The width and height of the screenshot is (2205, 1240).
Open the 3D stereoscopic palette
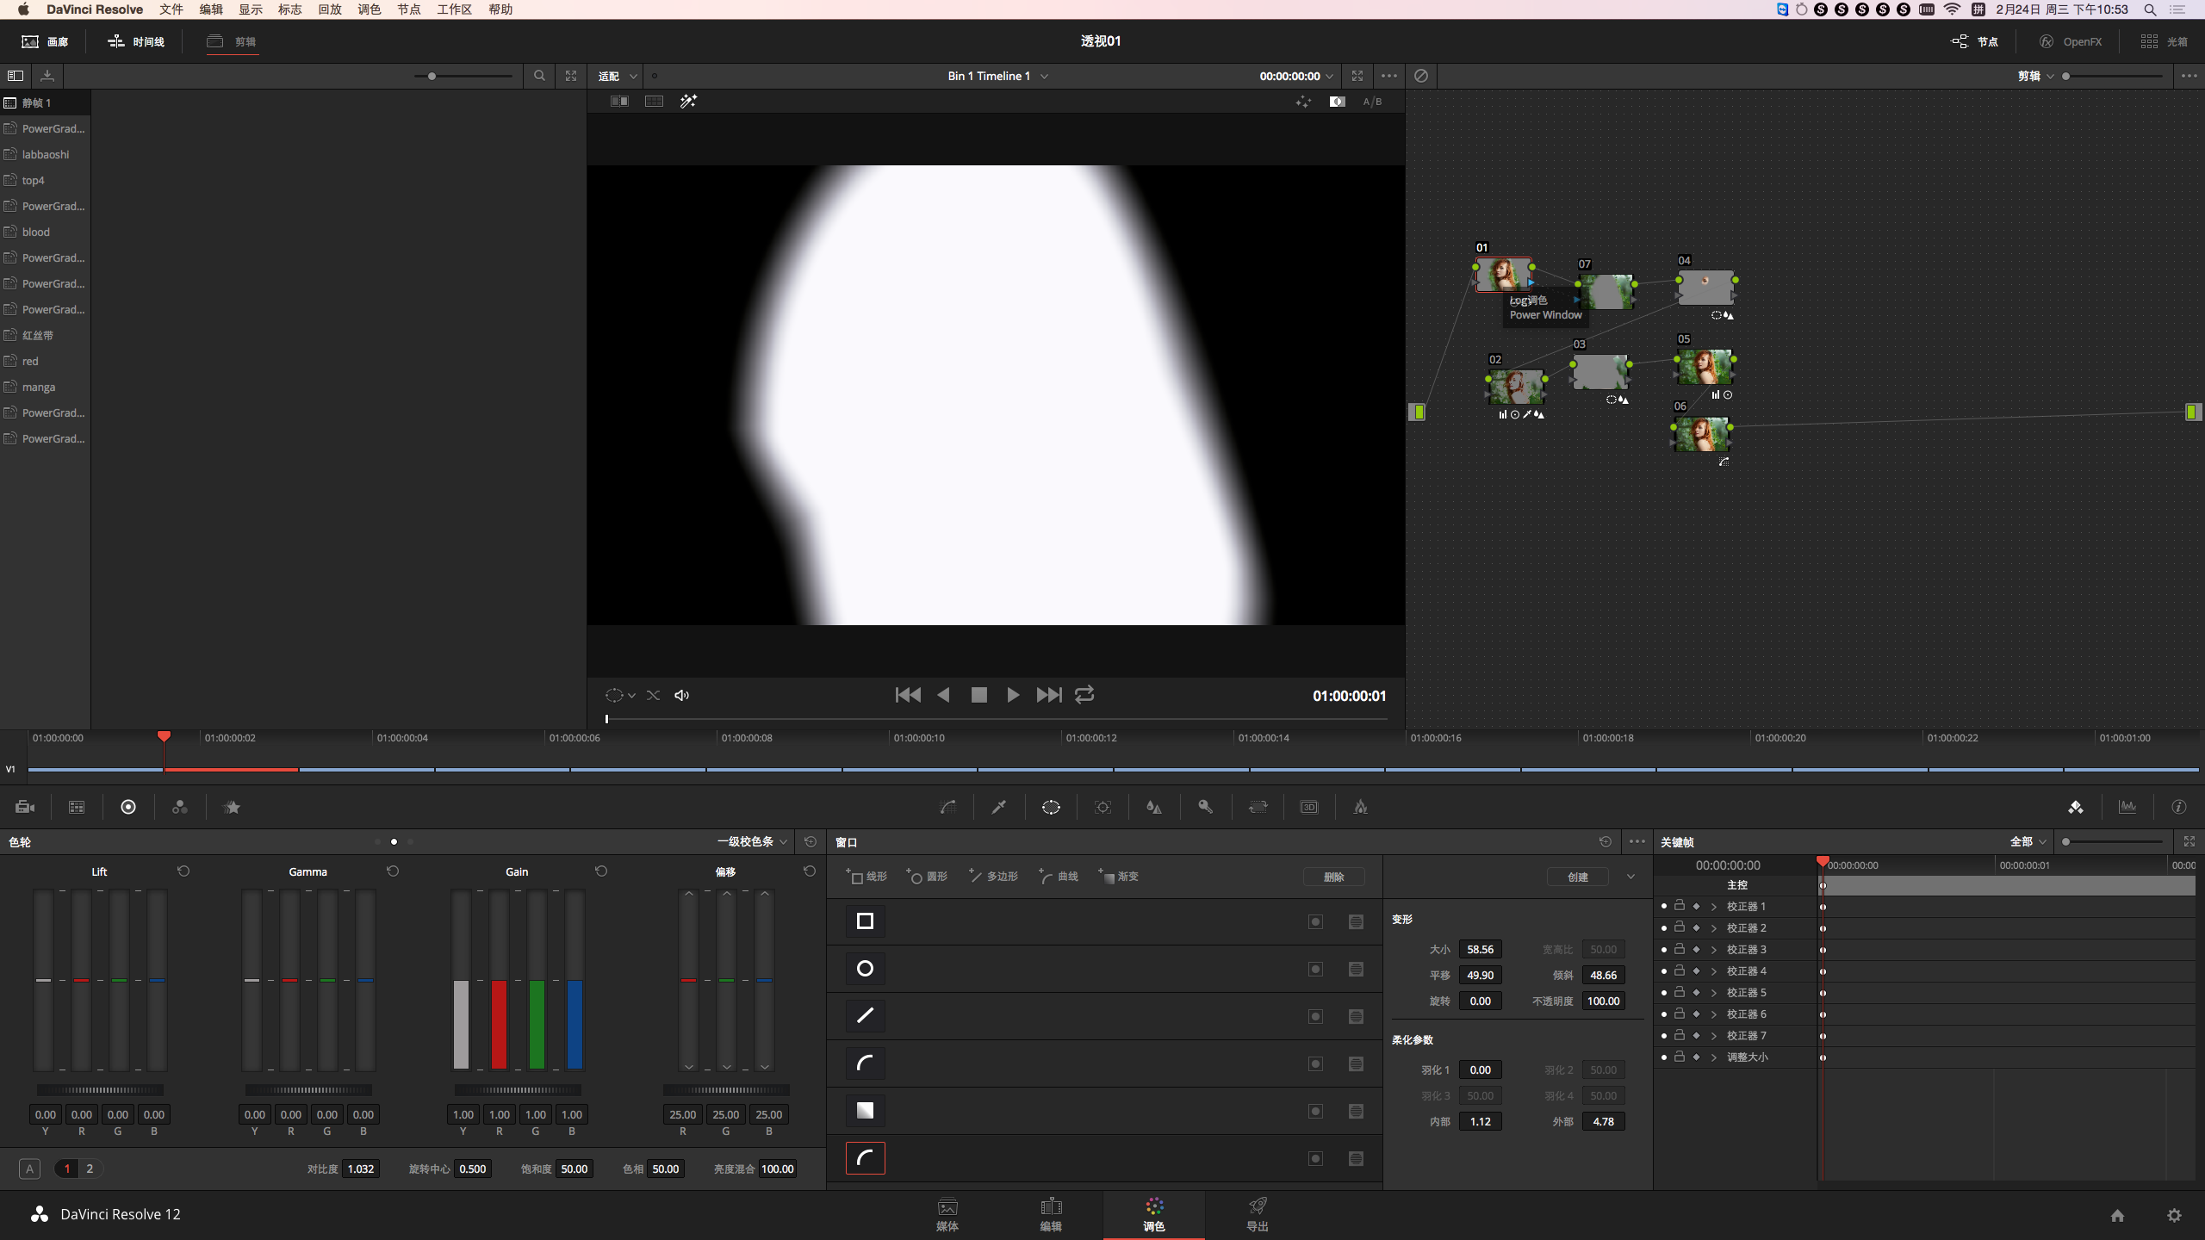[1309, 807]
